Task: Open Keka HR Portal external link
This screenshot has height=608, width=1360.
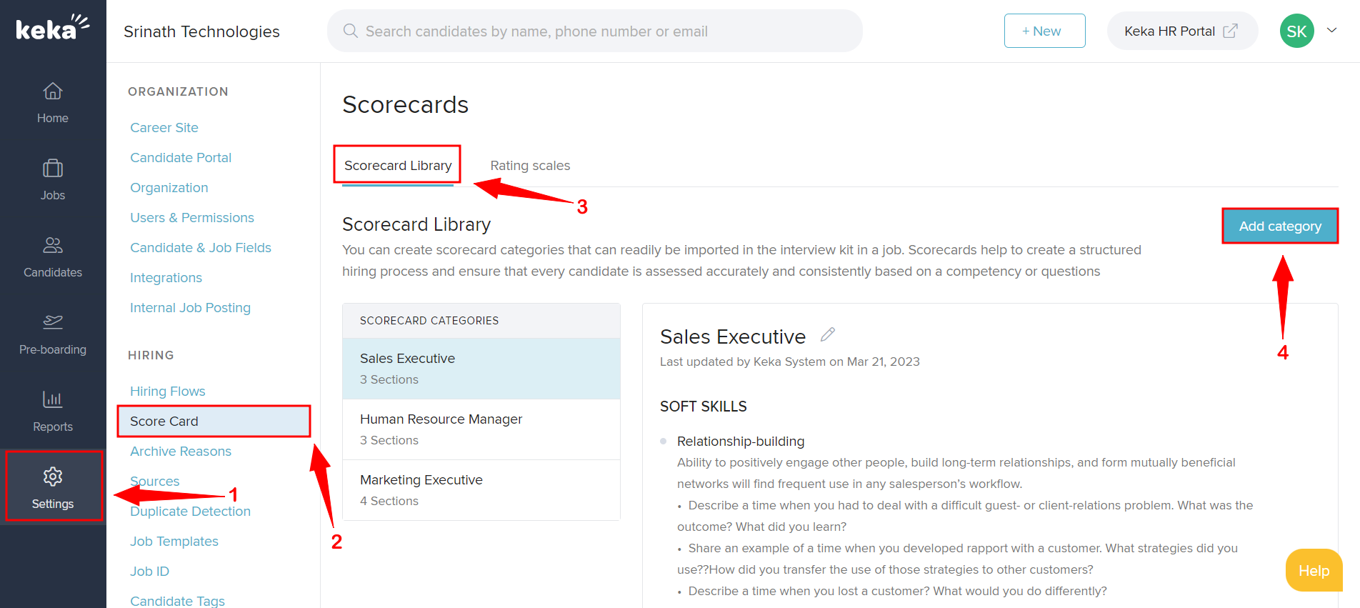Action: pyautogui.click(x=1181, y=31)
